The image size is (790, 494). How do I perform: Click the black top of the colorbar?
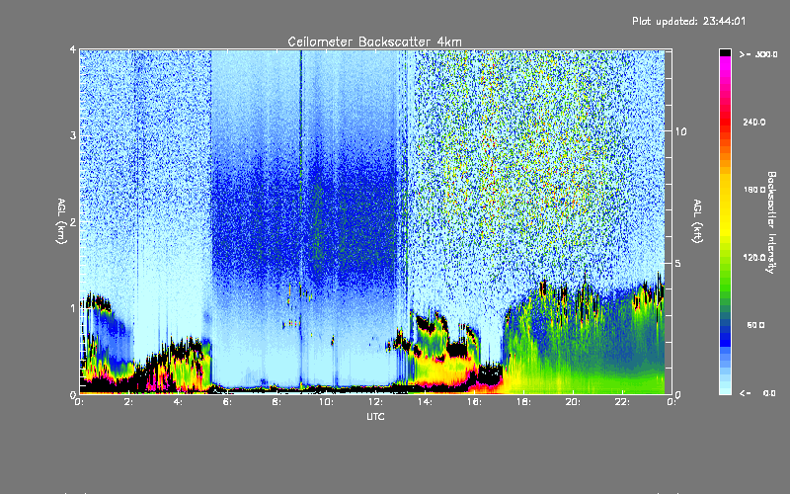click(725, 52)
